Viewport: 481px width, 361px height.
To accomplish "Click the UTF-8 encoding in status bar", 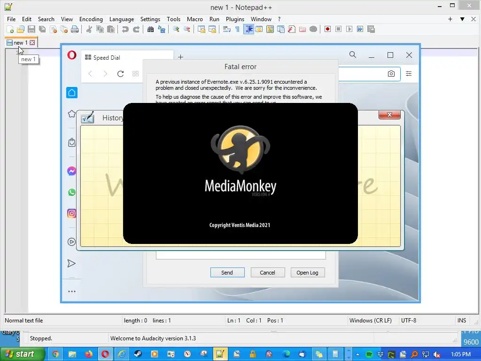I will click(x=409, y=321).
